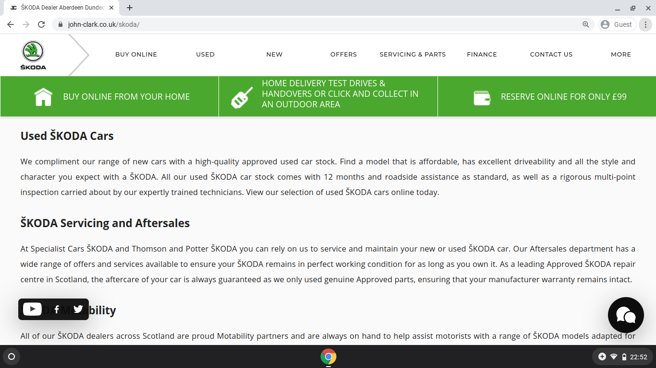The height and width of the screenshot is (368, 656).
Task: Expand the MORE menu
Action: pos(621,55)
